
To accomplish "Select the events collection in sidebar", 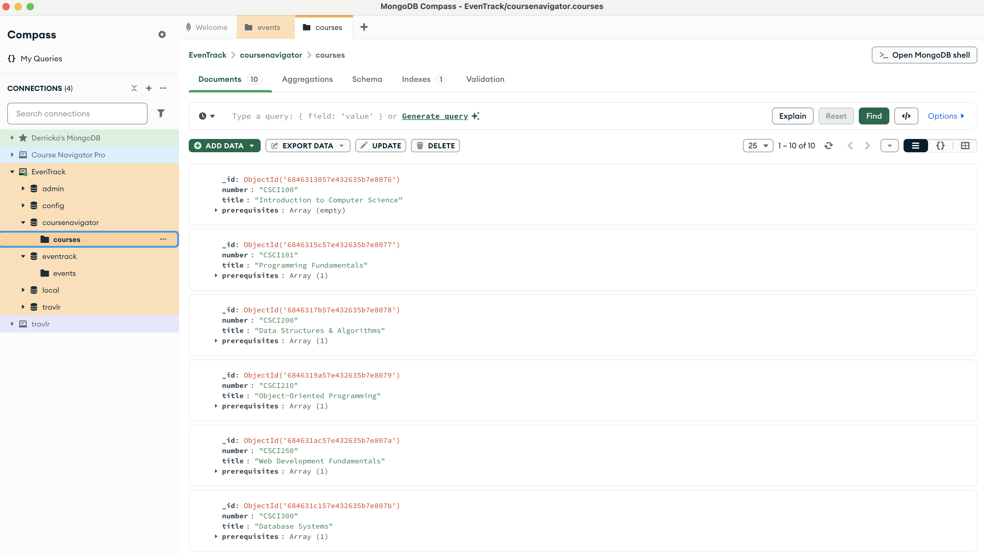I will tap(90, 273).
